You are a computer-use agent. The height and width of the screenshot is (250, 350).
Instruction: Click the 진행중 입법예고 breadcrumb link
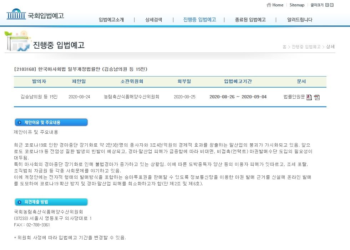click(x=306, y=47)
